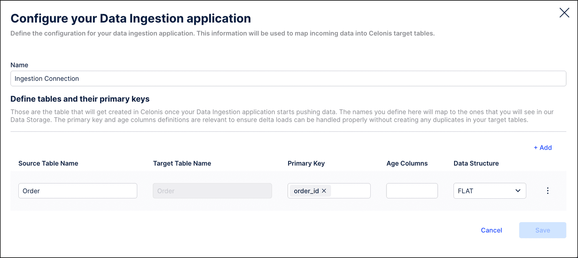Click the Define tables and their primary keys heading
This screenshot has width=578, height=258.
[80, 99]
